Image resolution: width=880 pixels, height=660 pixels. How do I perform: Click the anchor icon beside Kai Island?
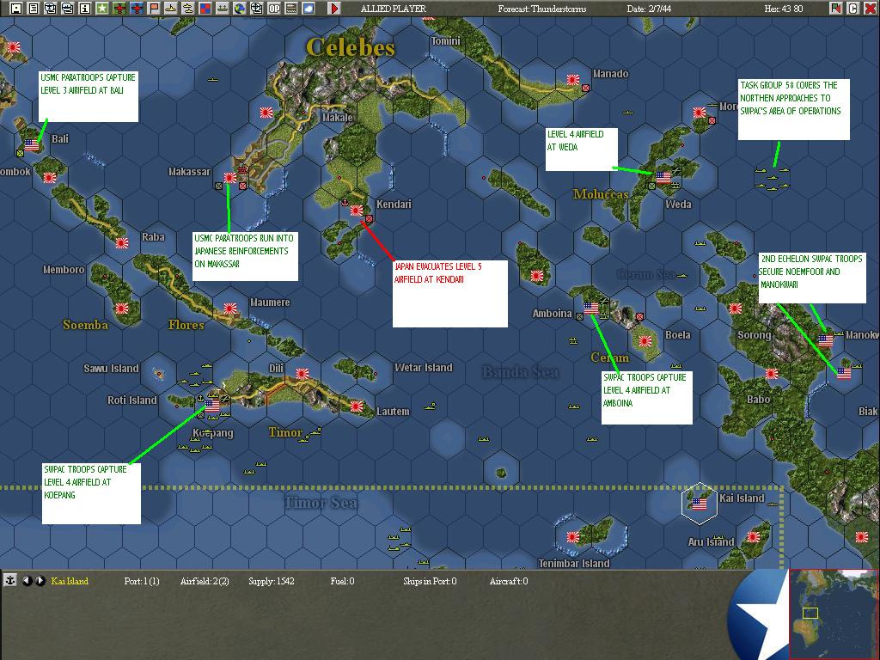point(9,580)
